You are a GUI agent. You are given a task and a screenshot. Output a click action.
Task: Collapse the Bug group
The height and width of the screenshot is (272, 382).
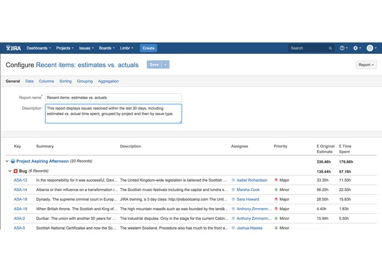pos(10,171)
